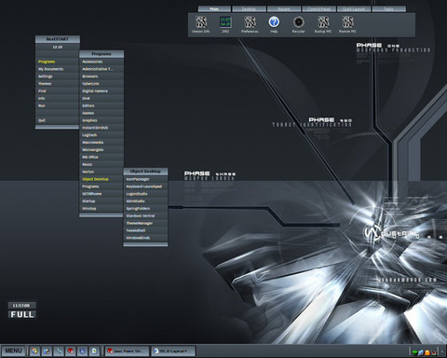Click the first quick launch icon after MENU
Viewport: 447px width, 358px height.
[x=34, y=351]
